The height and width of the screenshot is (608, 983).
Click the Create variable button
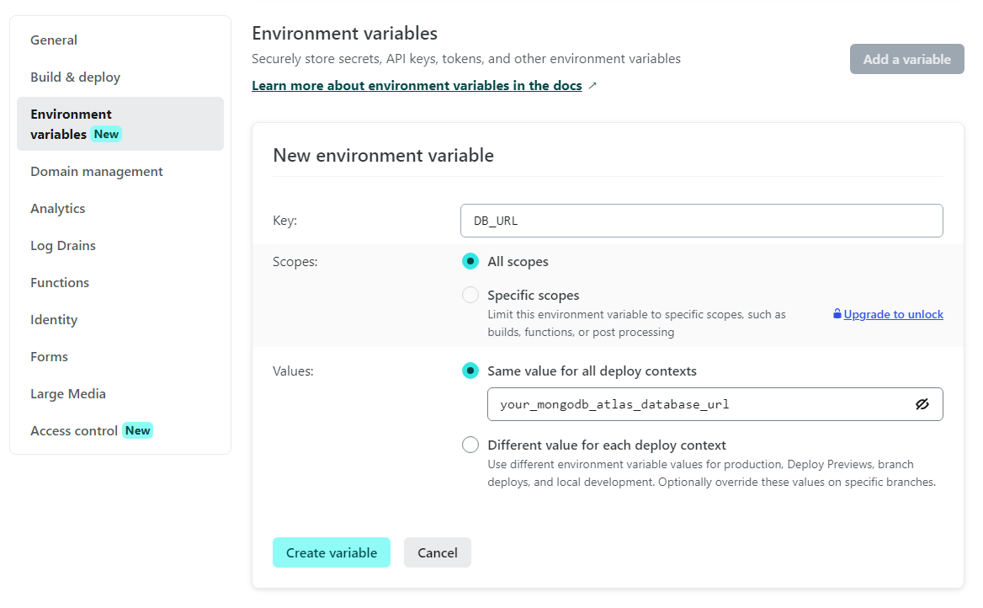[x=332, y=552]
